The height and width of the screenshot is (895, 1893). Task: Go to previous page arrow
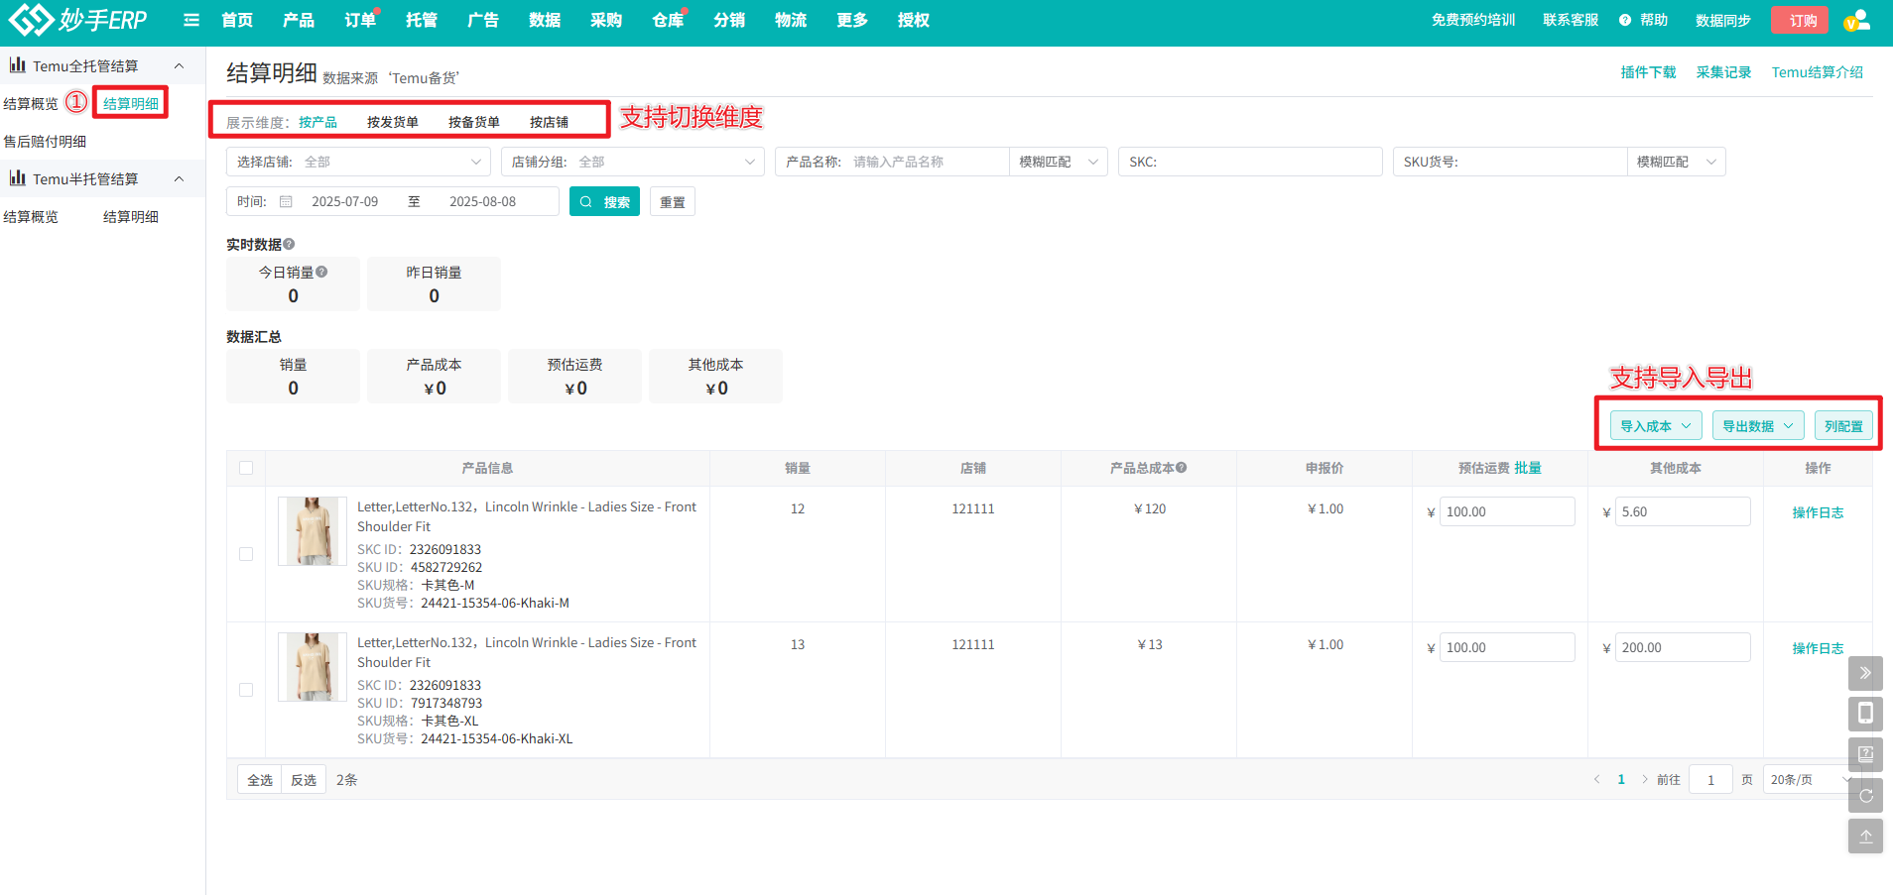[x=1596, y=779]
